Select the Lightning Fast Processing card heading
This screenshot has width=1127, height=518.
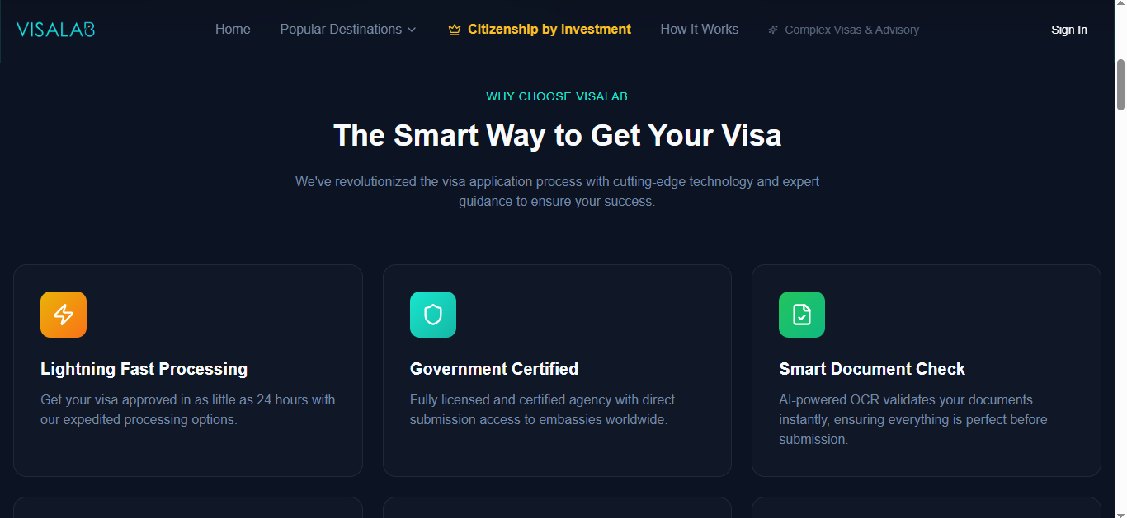[x=144, y=369]
